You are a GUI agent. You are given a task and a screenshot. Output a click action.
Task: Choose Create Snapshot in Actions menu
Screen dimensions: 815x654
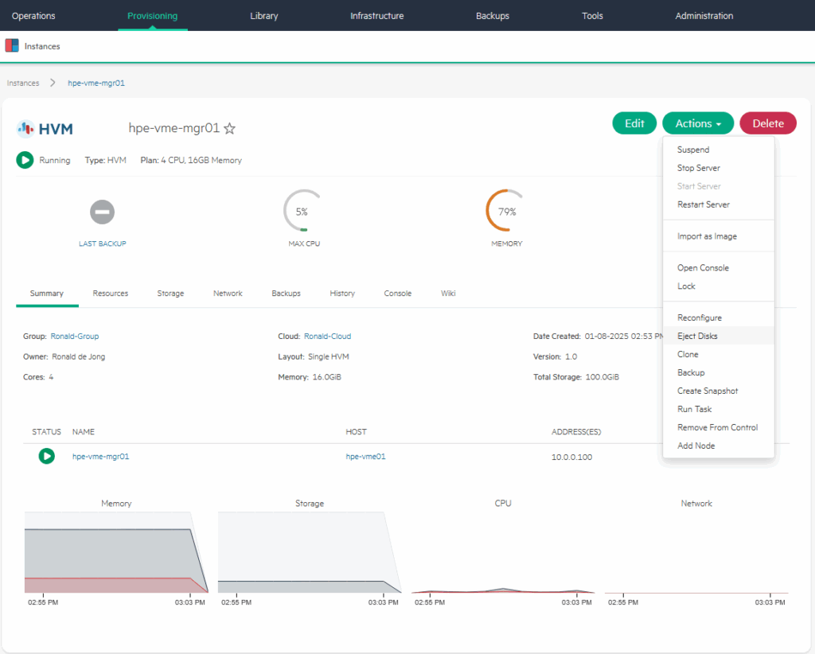pos(708,391)
